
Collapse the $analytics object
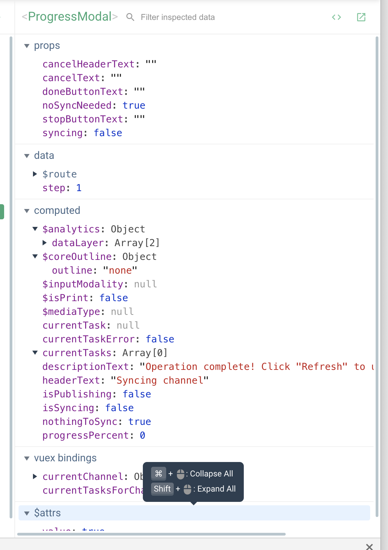(x=35, y=229)
